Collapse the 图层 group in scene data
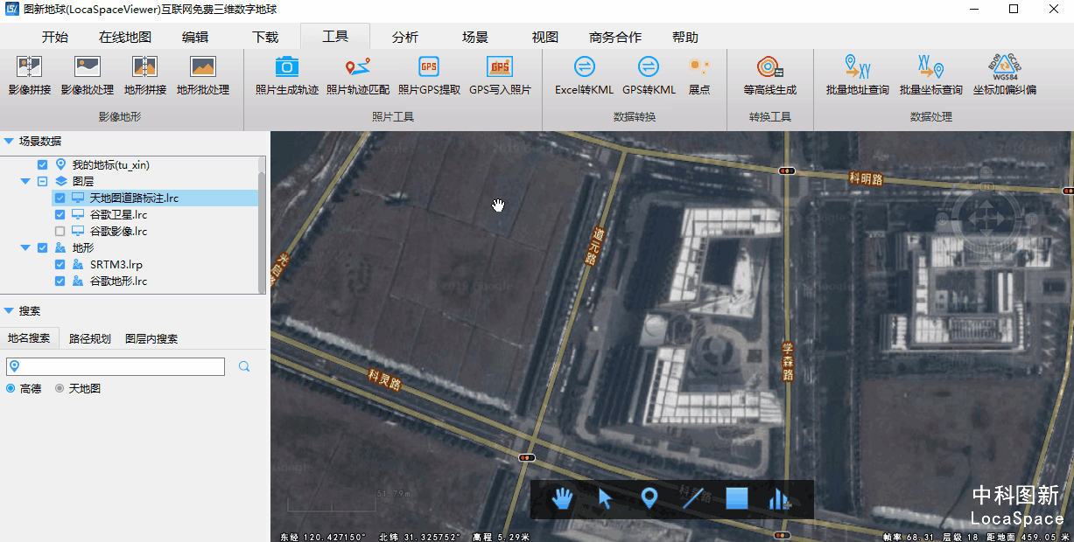 click(x=27, y=181)
